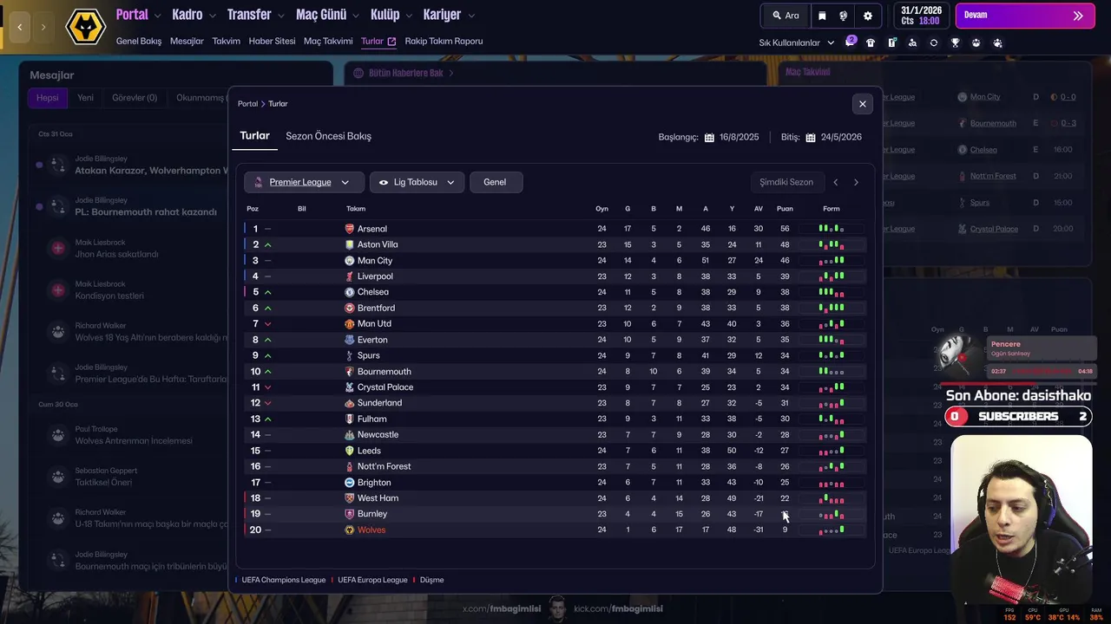Open the Premier League competition dropdown
The width and height of the screenshot is (1111, 624).
coord(304,182)
